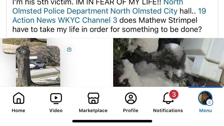Select the Marketplace tab label

point(93,110)
